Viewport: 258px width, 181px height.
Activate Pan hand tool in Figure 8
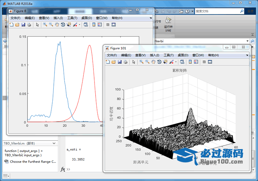pos(57,25)
